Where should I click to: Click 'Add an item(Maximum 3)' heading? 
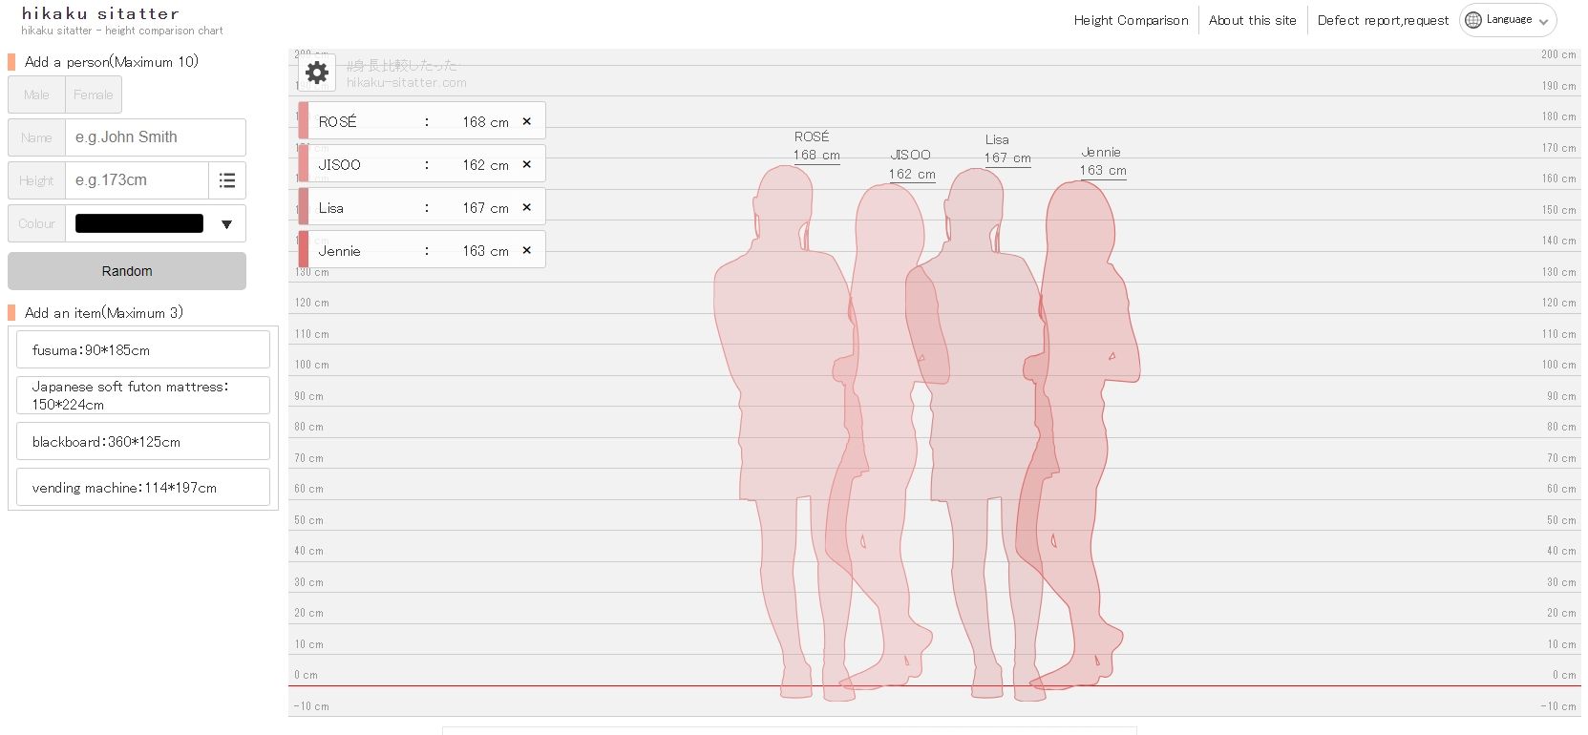click(104, 313)
